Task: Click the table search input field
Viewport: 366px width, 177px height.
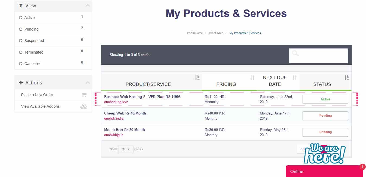Action: [323, 56]
